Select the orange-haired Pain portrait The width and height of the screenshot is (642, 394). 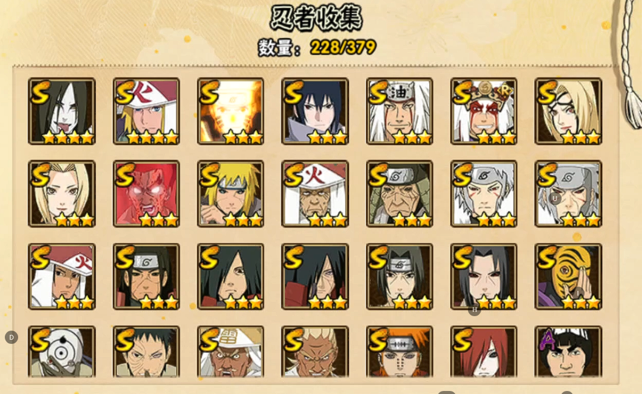pos(399,352)
